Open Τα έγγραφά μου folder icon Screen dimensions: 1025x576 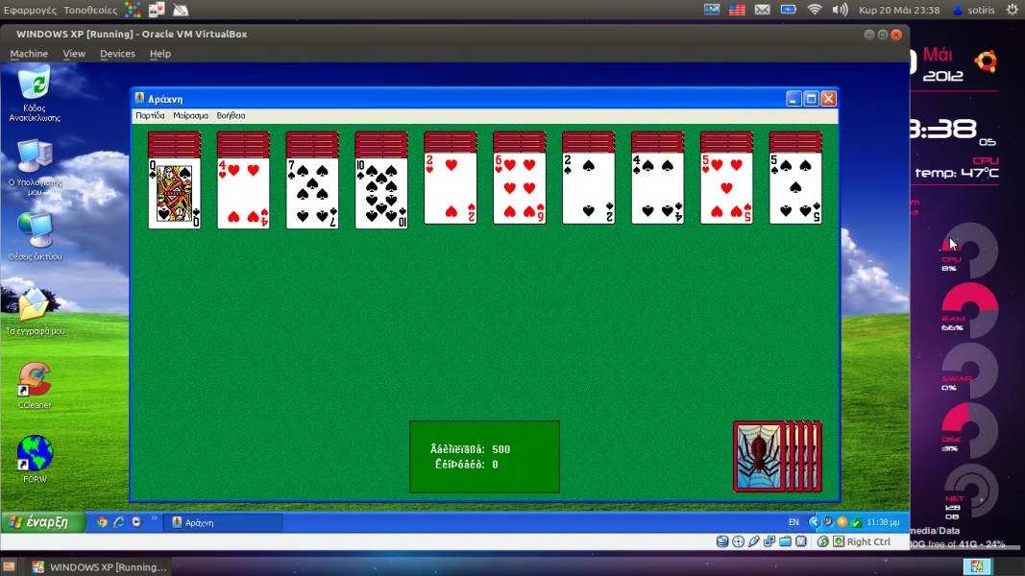point(35,311)
